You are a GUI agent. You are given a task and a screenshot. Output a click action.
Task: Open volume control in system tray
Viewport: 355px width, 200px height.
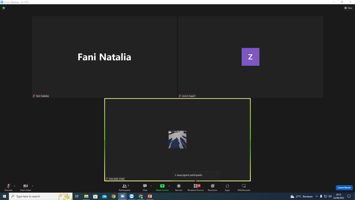[x=330, y=196]
